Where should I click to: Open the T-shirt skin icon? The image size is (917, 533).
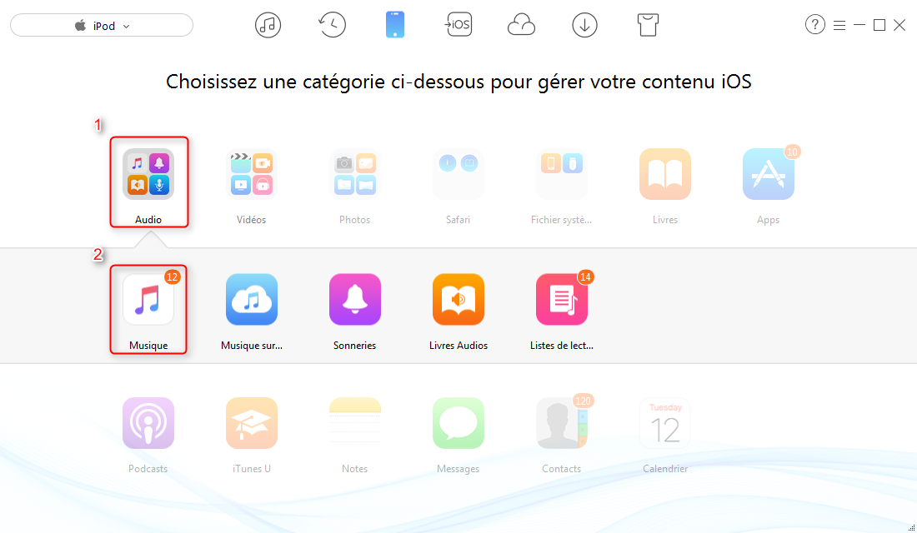pyautogui.click(x=648, y=25)
